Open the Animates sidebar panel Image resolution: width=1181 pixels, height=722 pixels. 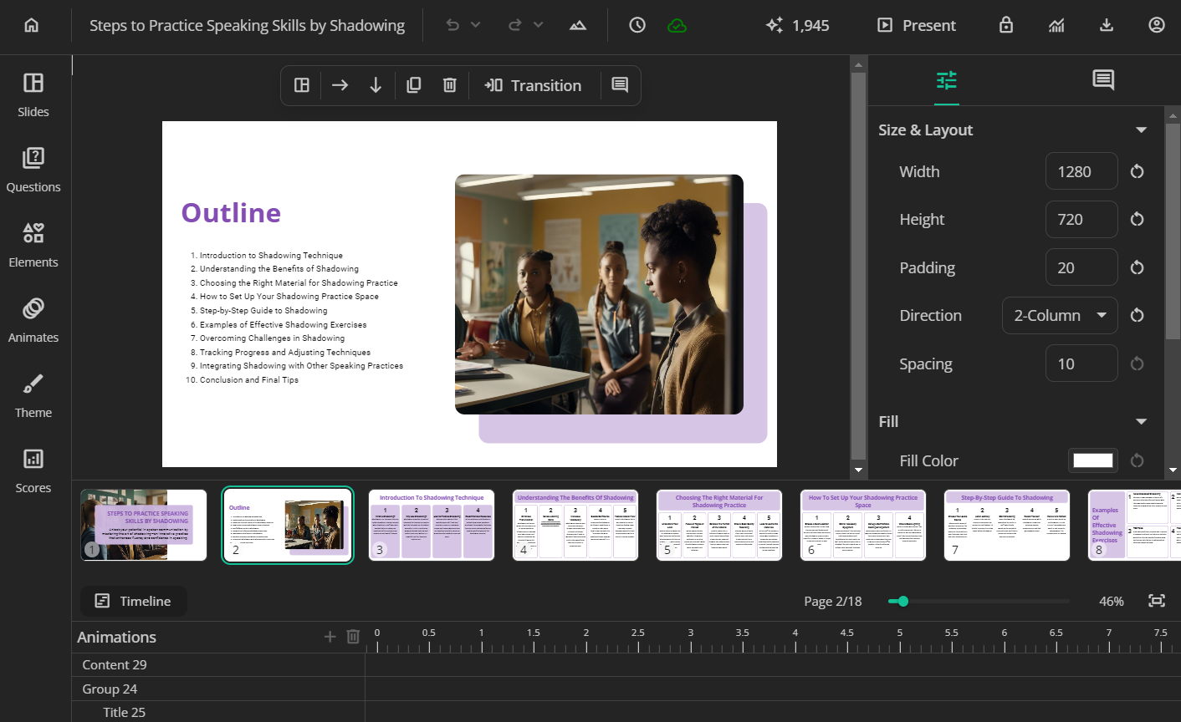pyautogui.click(x=33, y=320)
